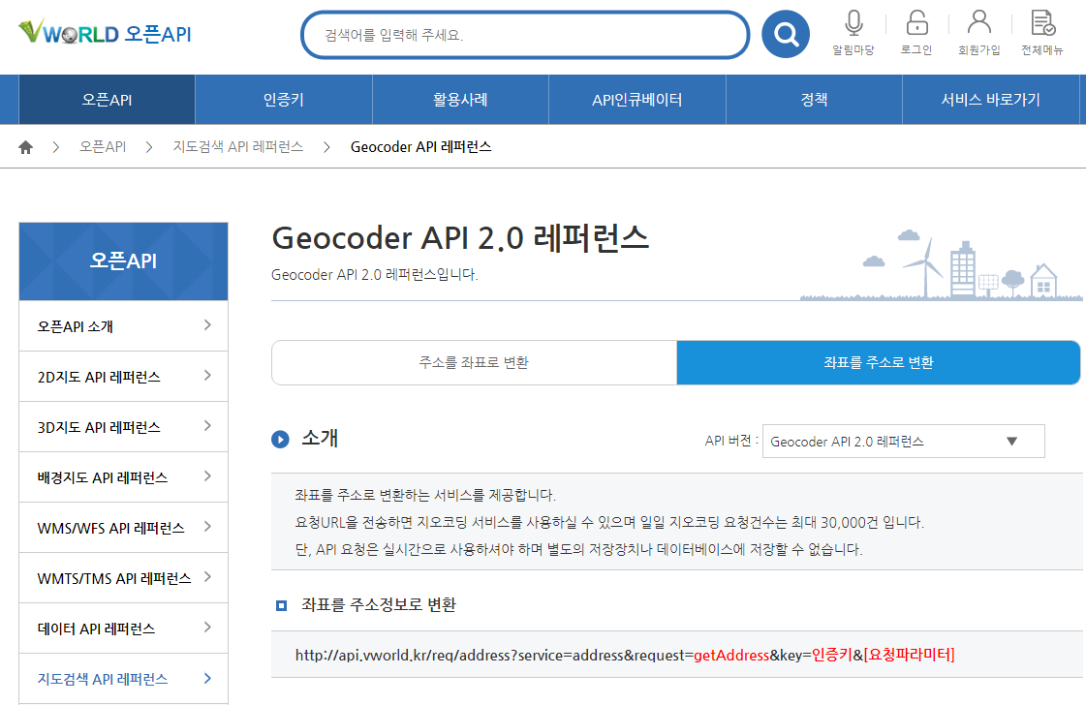Click the getAddress text in the request URL
Viewport: 1086px width, 705px height.
point(731,656)
